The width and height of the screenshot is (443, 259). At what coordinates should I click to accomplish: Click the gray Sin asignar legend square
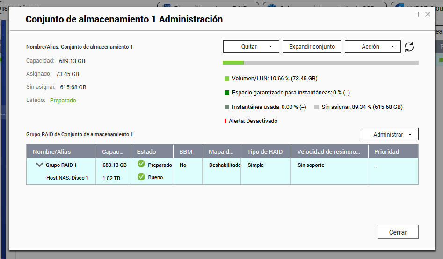tap(317, 107)
